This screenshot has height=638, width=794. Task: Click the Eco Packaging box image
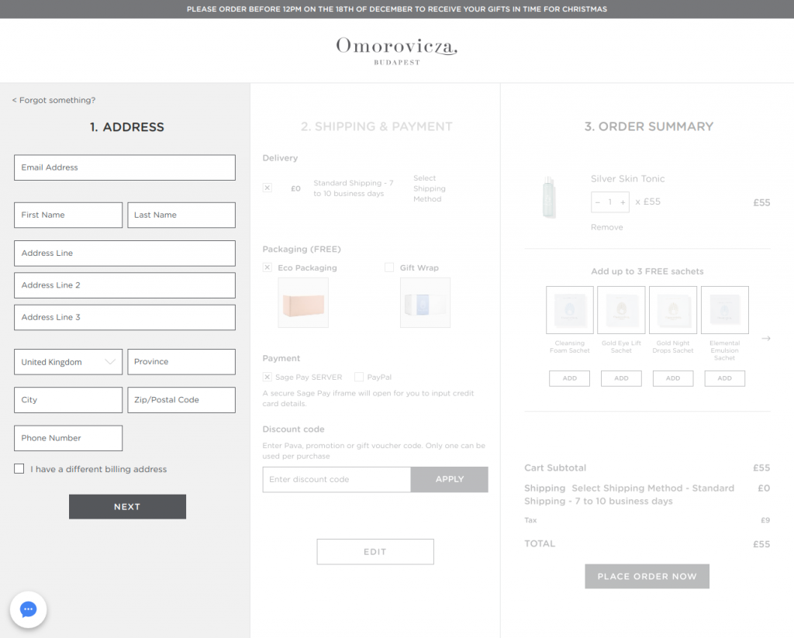[303, 303]
